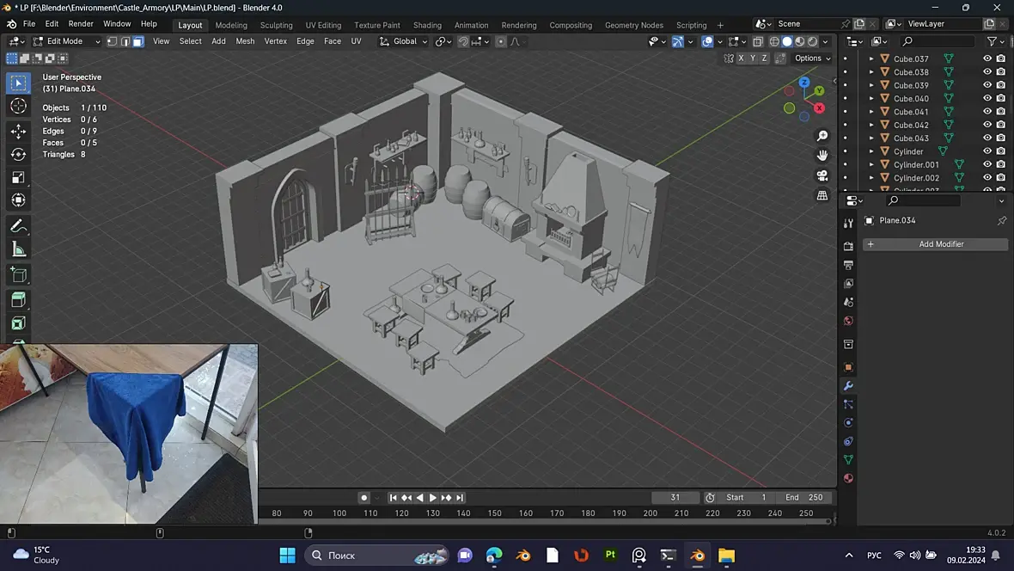This screenshot has height=571, width=1014.
Task: Activate the Annotate pencil tool
Action: [18, 226]
